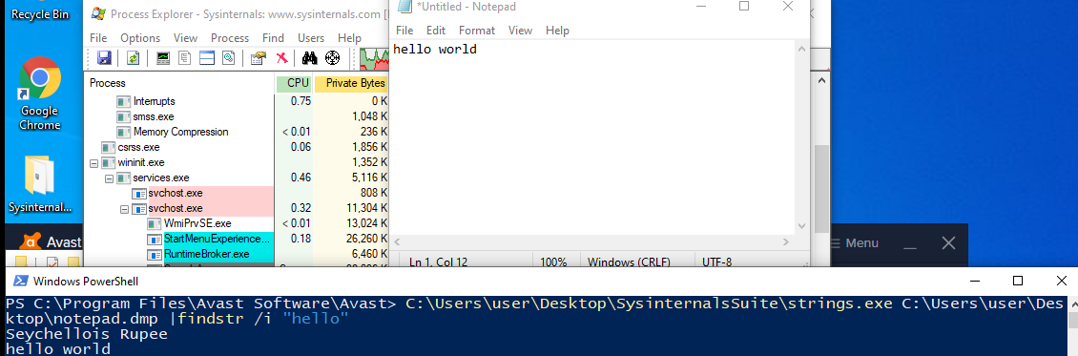Click 'UTF-8' in Notepad status bar
Viewport: 1078px width, 356px height.
point(717,262)
